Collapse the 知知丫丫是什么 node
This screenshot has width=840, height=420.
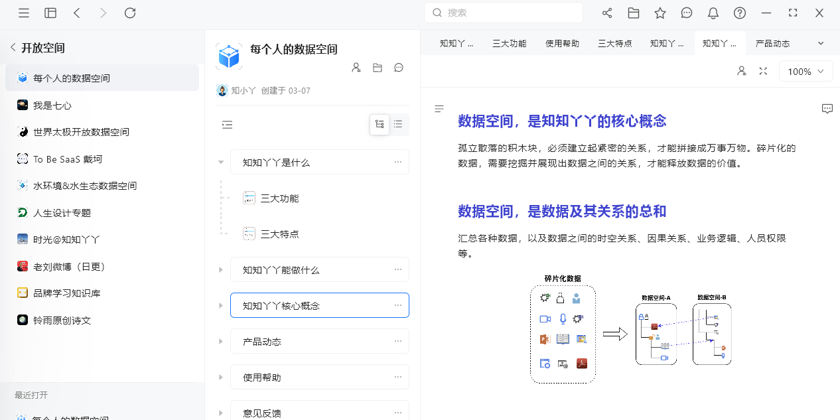point(221,163)
